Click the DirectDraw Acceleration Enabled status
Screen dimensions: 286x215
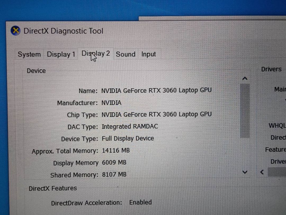pos(140,202)
